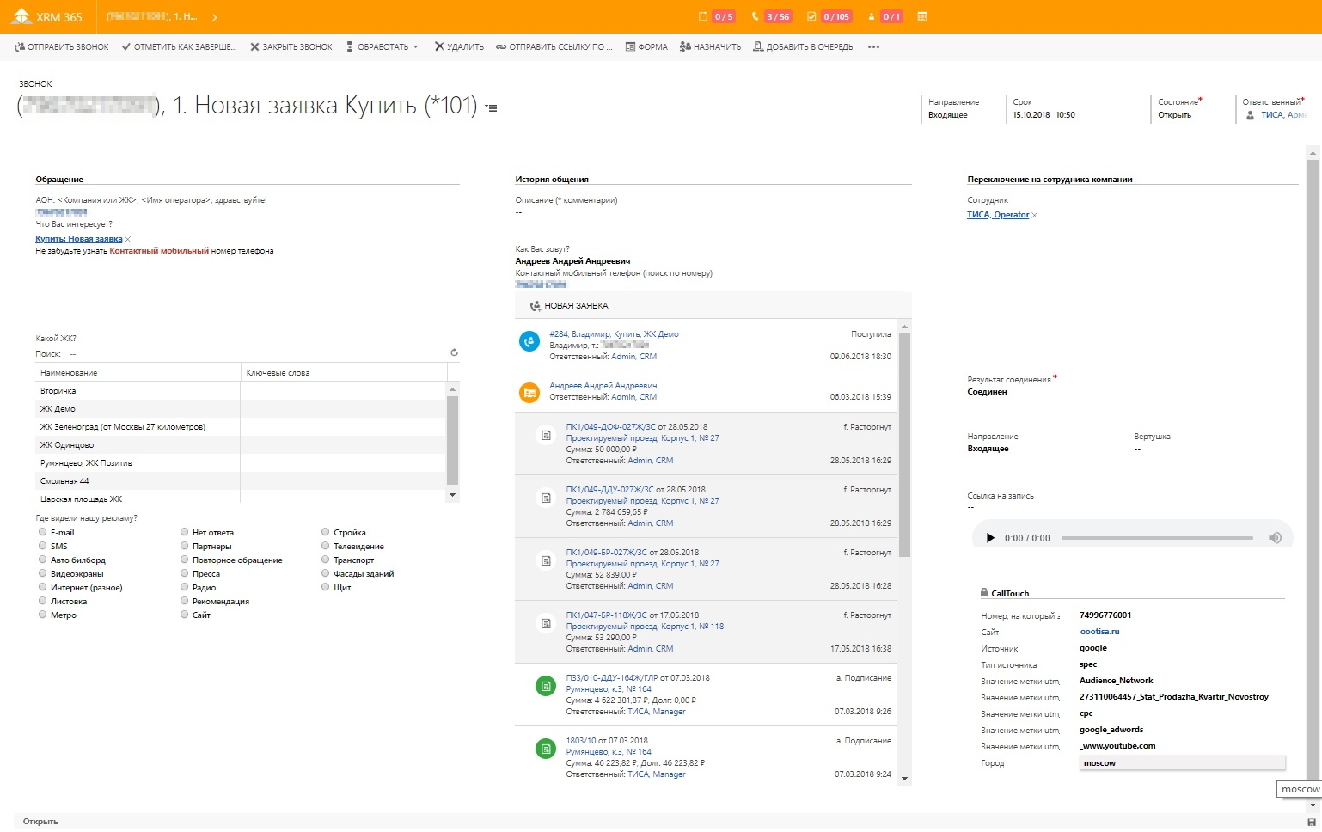Click the Новая заявка button in history

click(x=569, y=306)
